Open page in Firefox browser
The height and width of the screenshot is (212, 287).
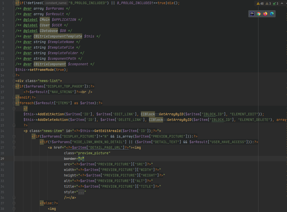coord(265,14)
